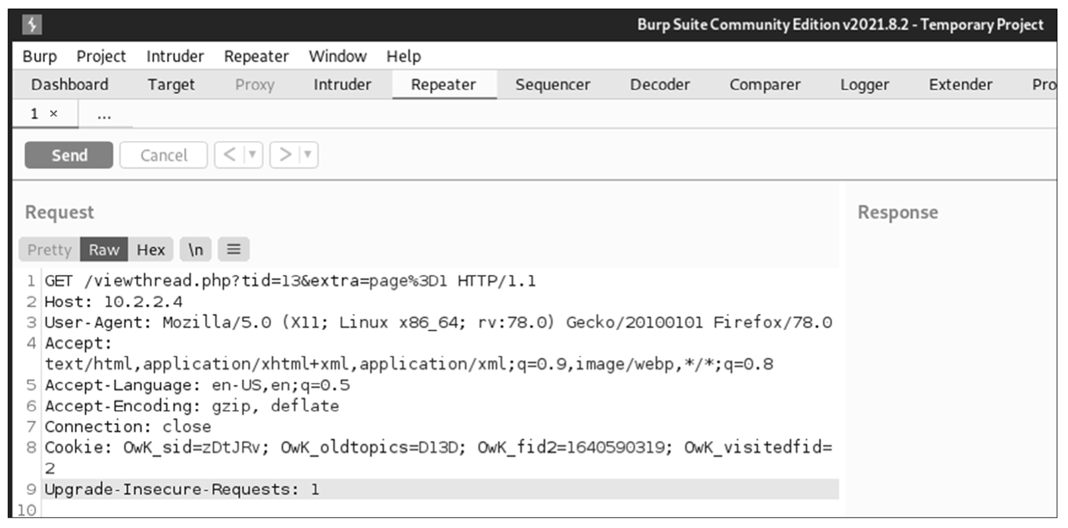Switch to the Sequencer tab

point(552,85)
